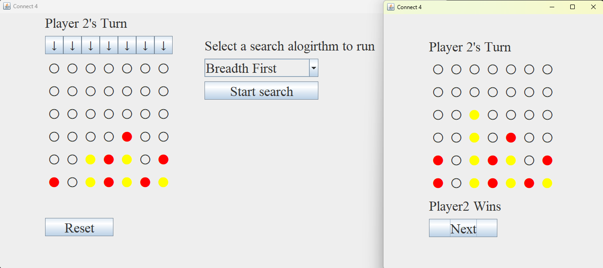Select the fourth (middle) column down arrow
The image size is (603, 268).
109,45
